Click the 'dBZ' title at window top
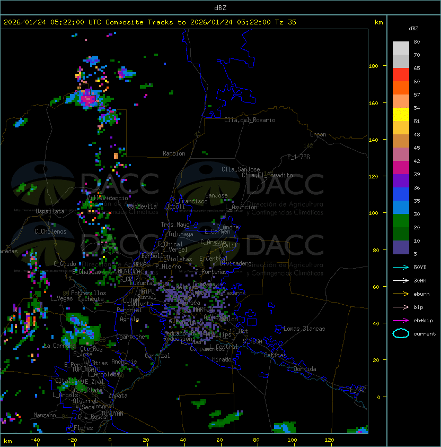This screenshot has width=441, height=447. pos(220,8)
